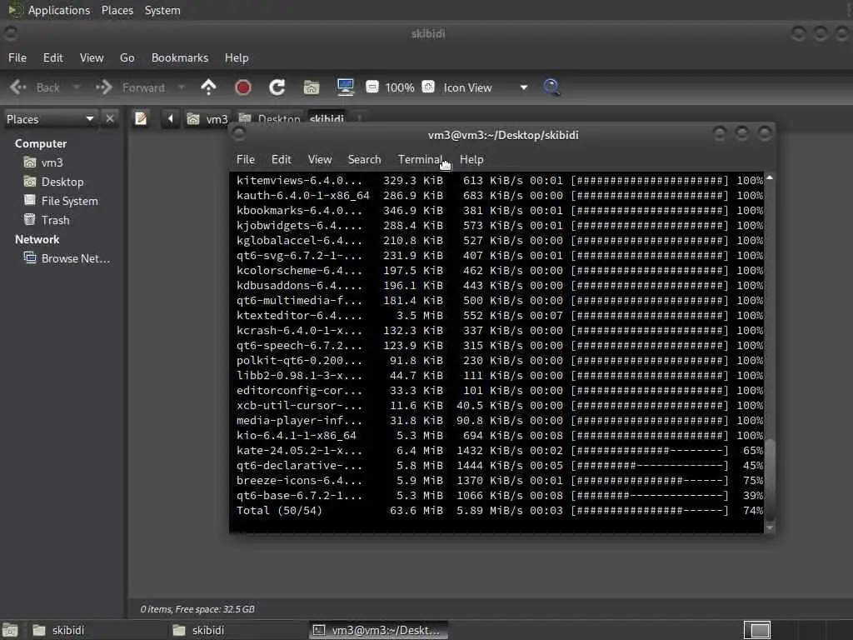Click the free space status bar text

(197, 609)
